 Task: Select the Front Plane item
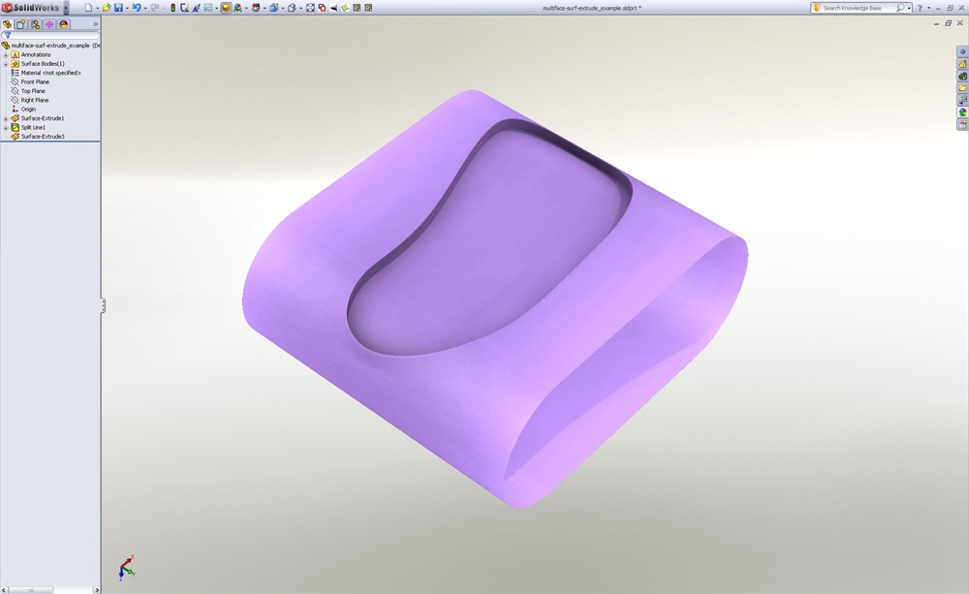35,82
